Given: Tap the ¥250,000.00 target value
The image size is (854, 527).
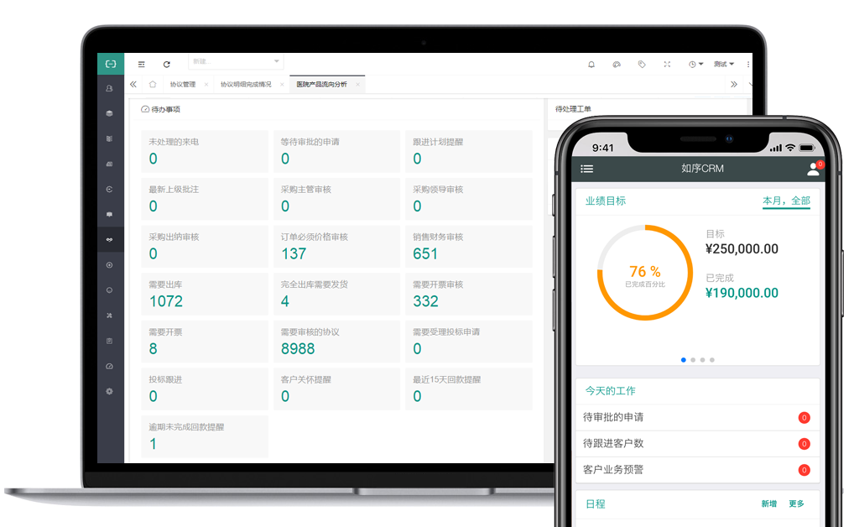Looking at the screenshot, I should click(742, 249).
